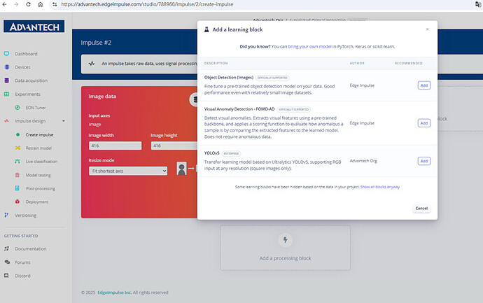
Task: Click the Image data card title
Action: 102,97
